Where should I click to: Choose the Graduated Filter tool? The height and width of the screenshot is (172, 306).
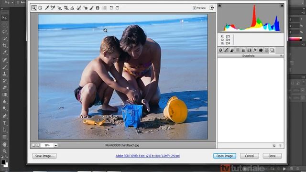coord(98,8)
